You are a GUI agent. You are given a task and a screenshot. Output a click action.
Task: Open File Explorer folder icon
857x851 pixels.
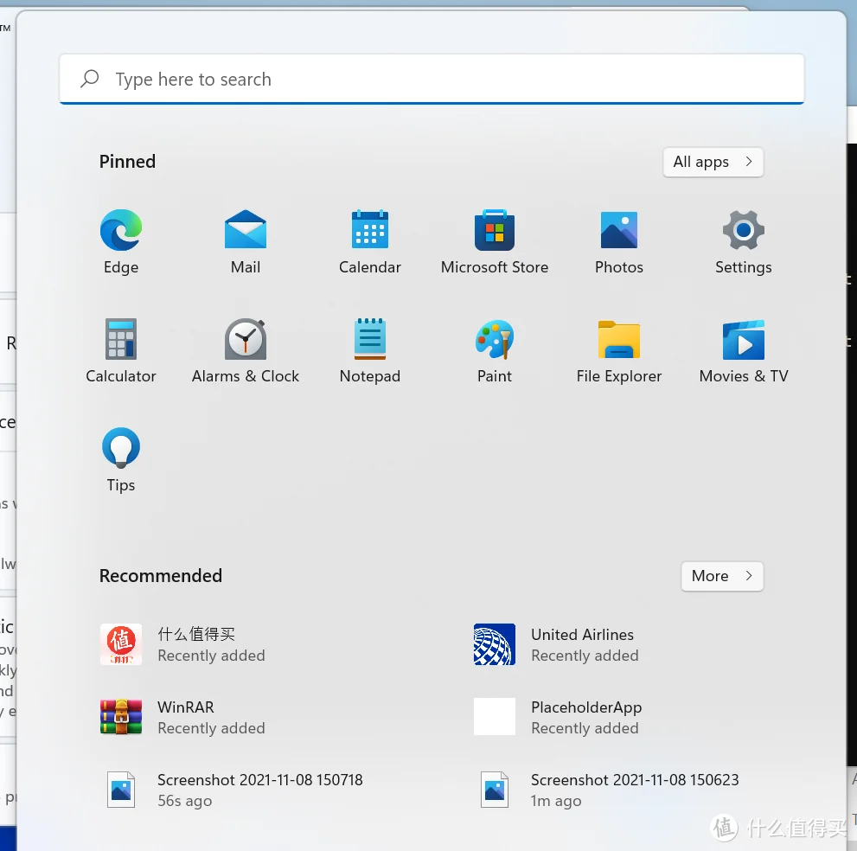618,351
